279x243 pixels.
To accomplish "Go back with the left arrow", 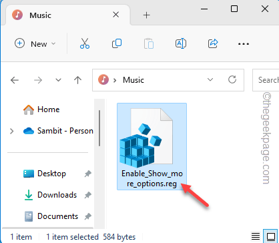I will [x=15, y=80].
